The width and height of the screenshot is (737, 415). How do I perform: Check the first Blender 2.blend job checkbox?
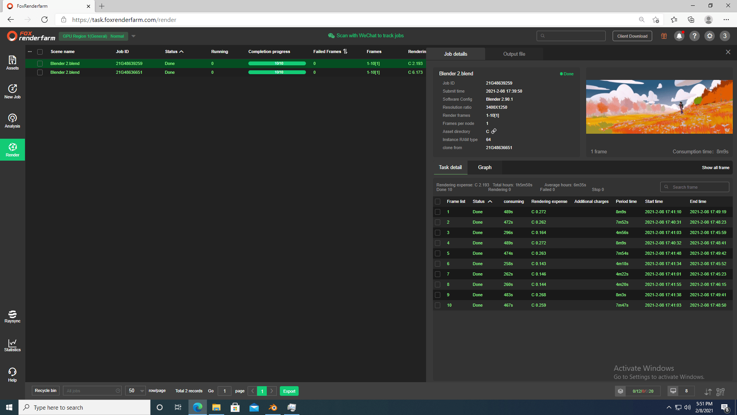click(40, 63)
